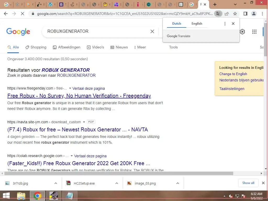Switch to the Nieuws tab

pos(119,47)
